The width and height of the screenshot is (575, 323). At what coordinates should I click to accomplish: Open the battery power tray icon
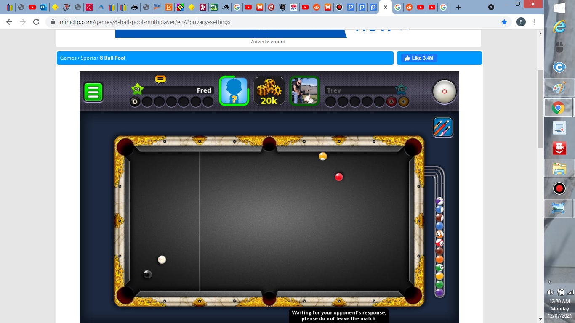click(x=560, y=292)
